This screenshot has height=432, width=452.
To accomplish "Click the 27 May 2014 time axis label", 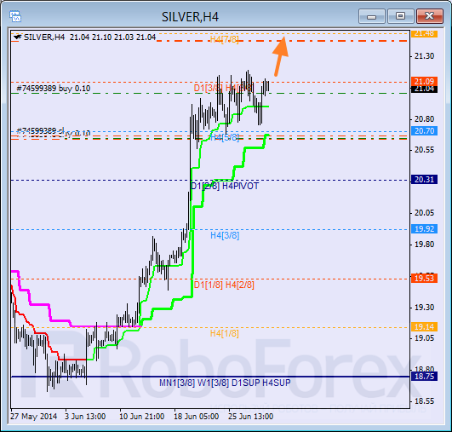I will point(34,417).
